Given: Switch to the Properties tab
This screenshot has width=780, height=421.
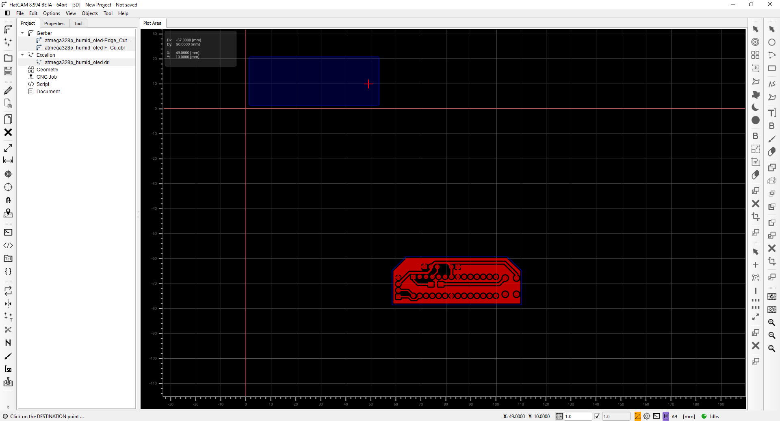Looking at the screenshot, I should 54,24.
